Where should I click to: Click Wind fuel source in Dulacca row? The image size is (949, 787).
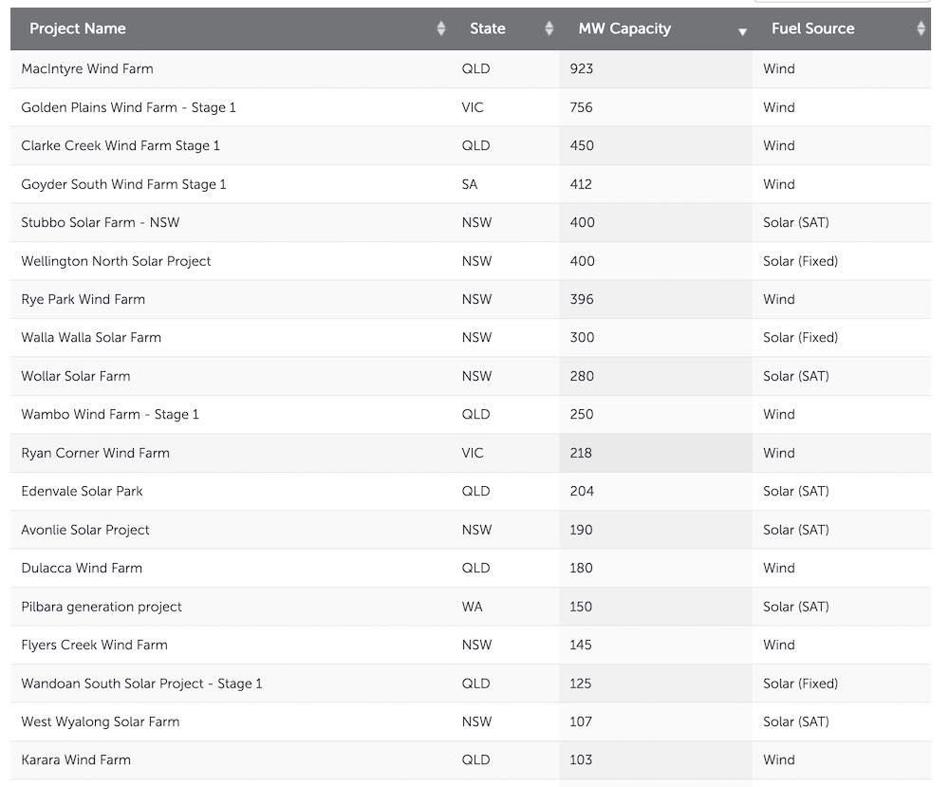tap(779, 569)
